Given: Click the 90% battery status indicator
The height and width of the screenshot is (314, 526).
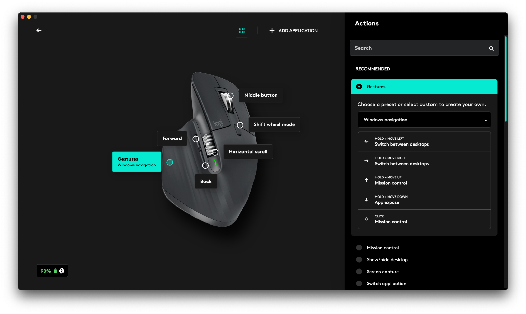Looking at the screenshot, I should click(x=52, y=271).
